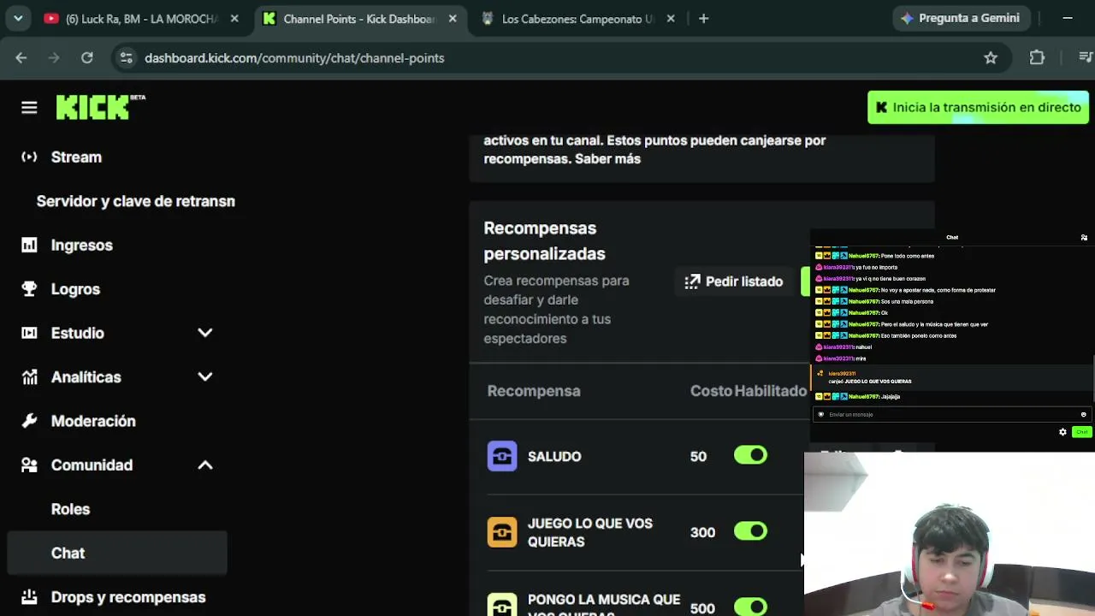Click the cost value 300

(702, 532)
